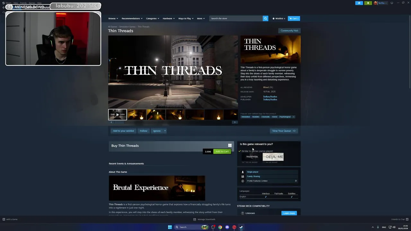Click Add a Game

click(x=10, y=219)
